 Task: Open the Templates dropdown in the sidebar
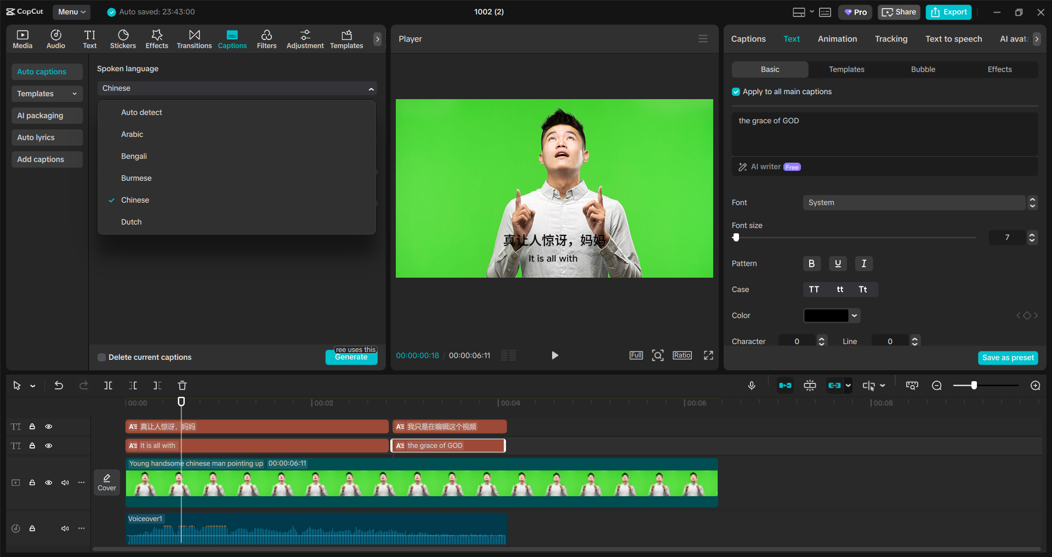click(47, 94)
